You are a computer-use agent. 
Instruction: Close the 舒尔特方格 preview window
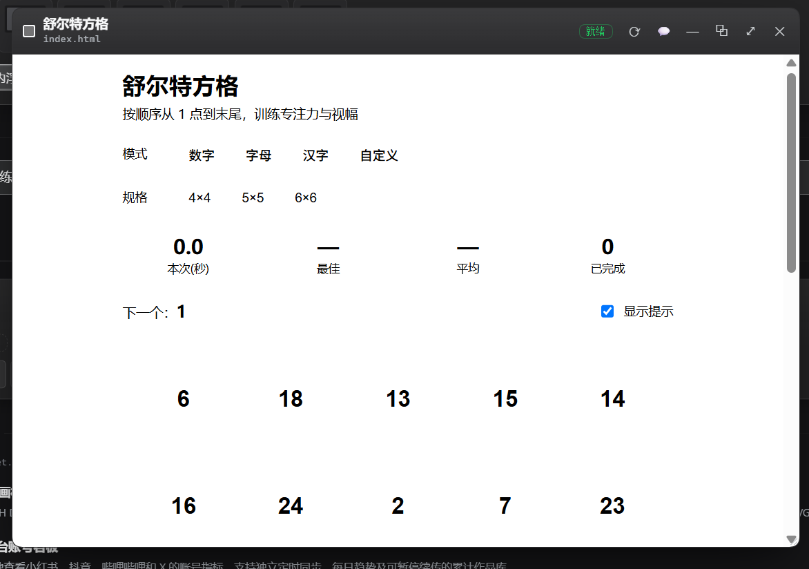pos(779,32)
